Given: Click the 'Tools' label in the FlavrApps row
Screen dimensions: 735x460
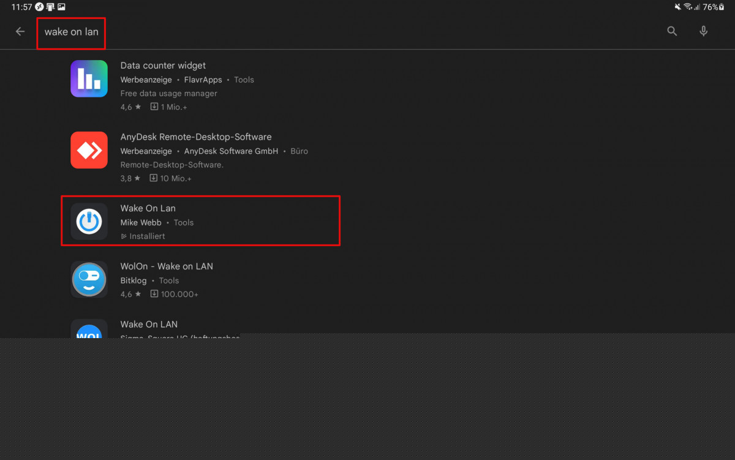Looking at the screenshot, I should pos(244,80).
